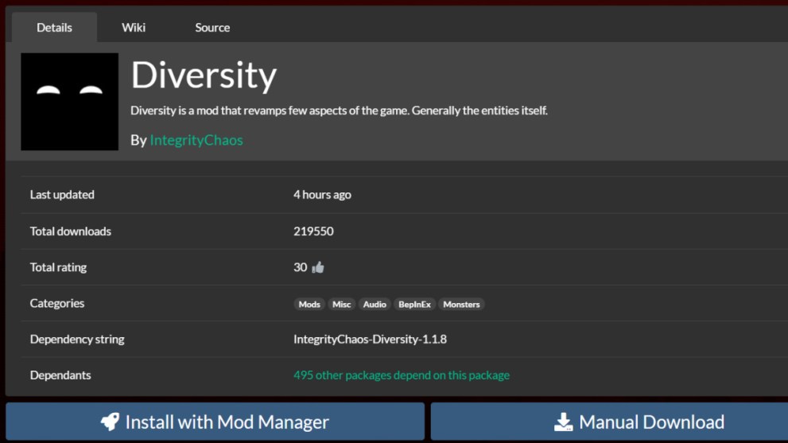The image size is (788, 443).
Task: Click the download arrow icon beside Manual Download
Action: (x=564, y=422)
